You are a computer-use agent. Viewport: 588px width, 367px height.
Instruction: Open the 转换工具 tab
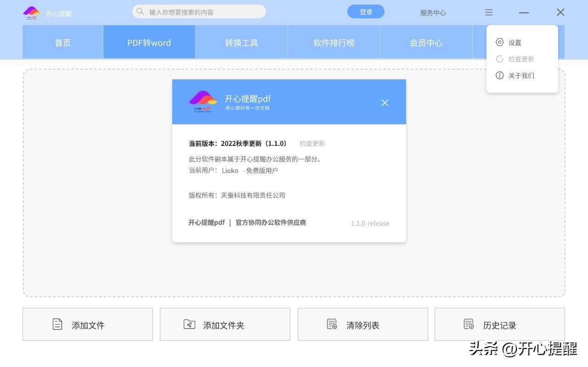[241, 42]
